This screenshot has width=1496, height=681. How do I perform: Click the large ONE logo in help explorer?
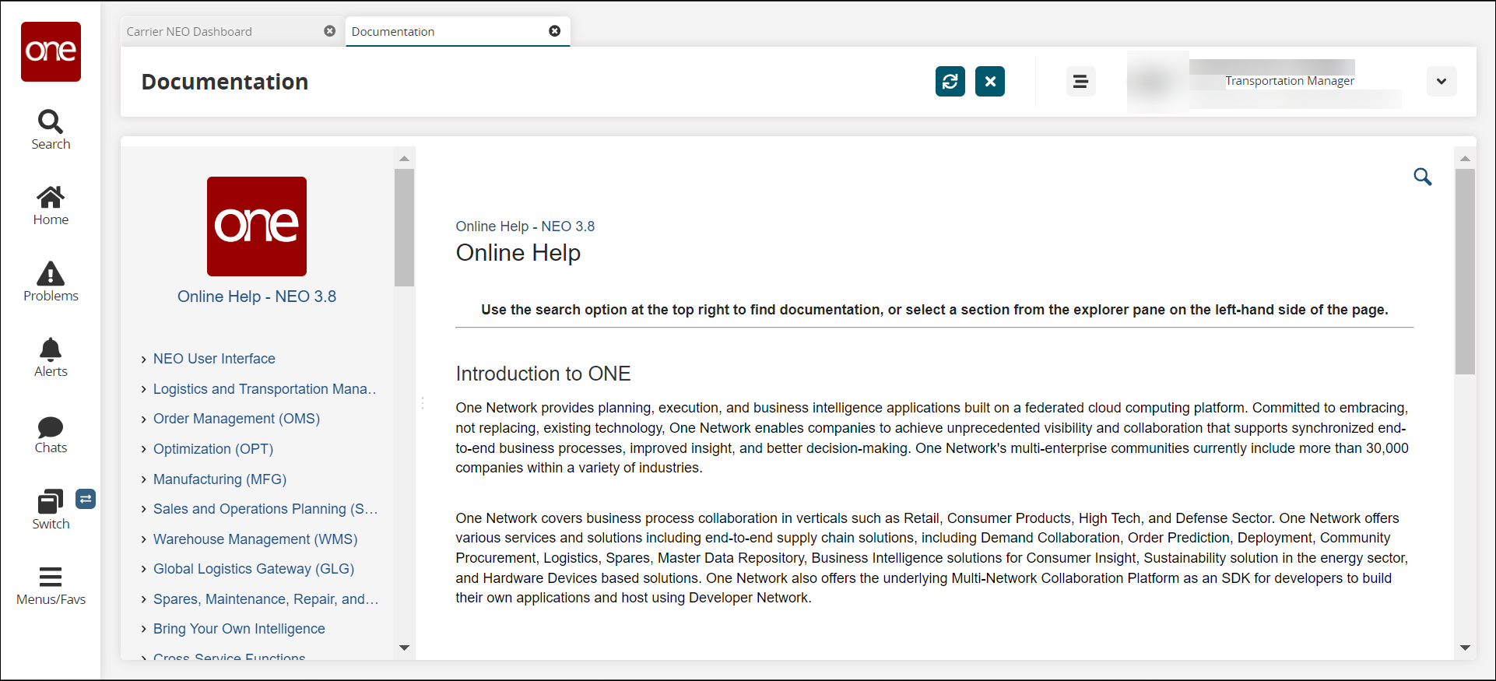click(257, 226)
